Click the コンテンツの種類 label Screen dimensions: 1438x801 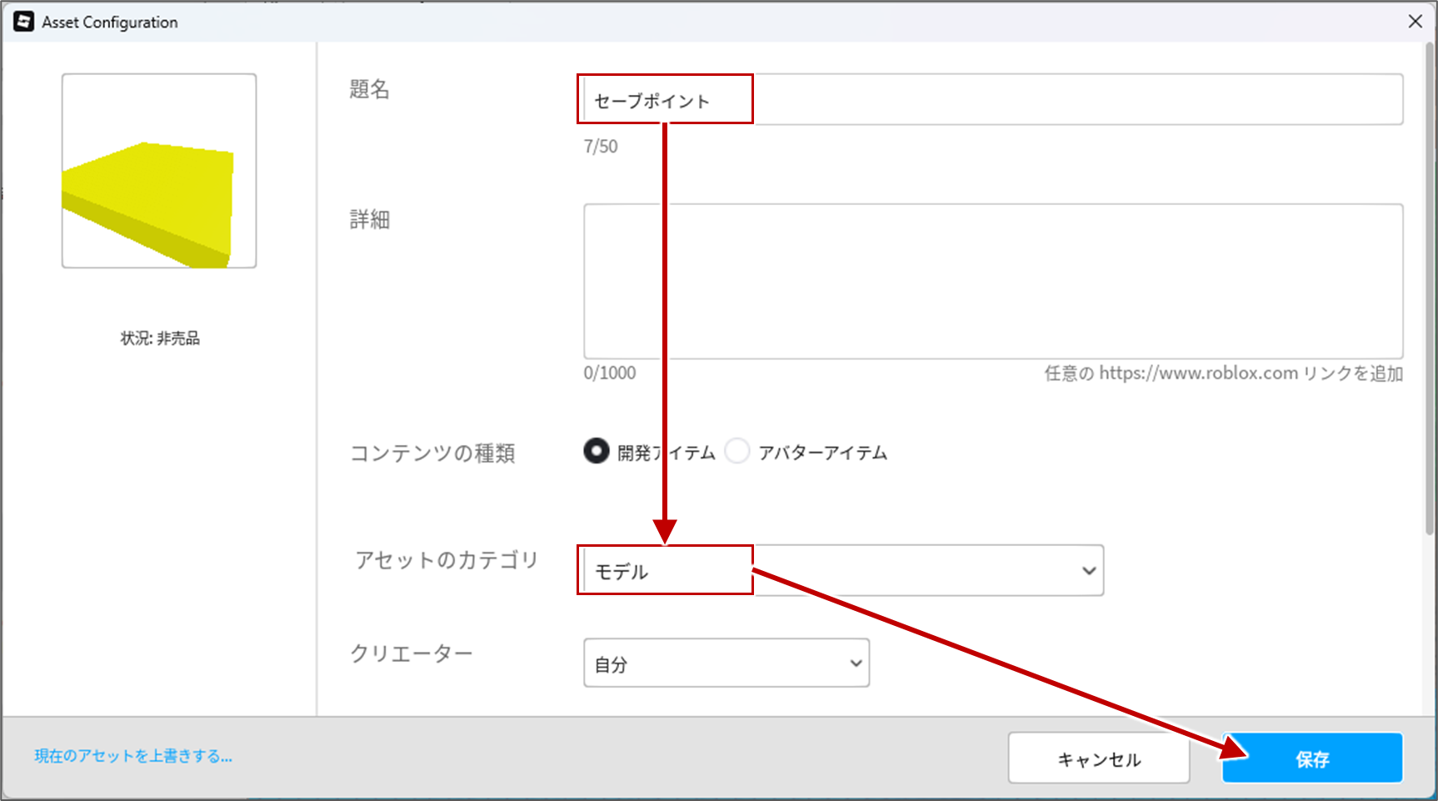(x=432, y=453)
